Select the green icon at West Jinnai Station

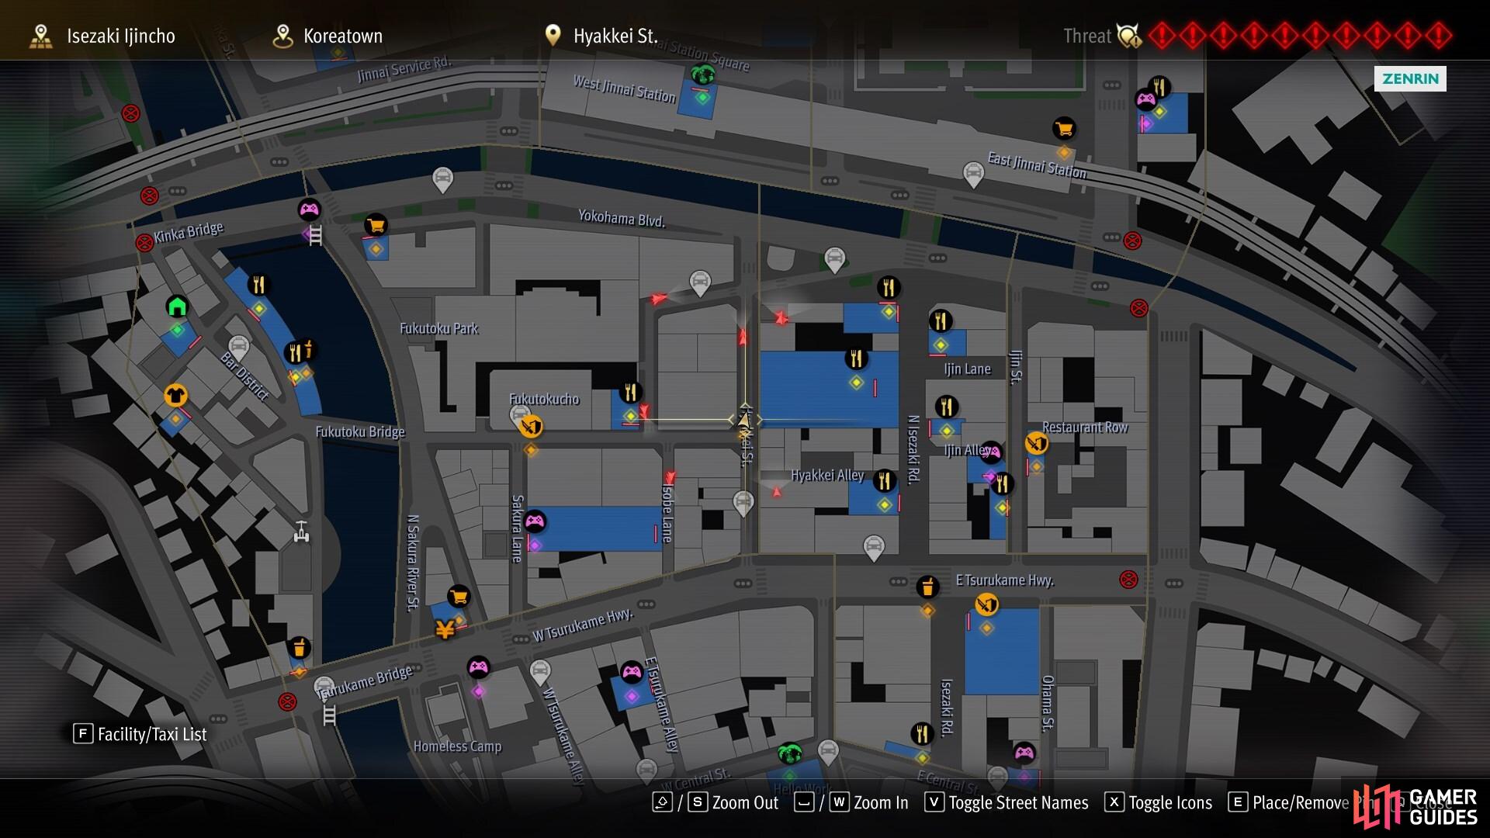[x=703, y=75]
